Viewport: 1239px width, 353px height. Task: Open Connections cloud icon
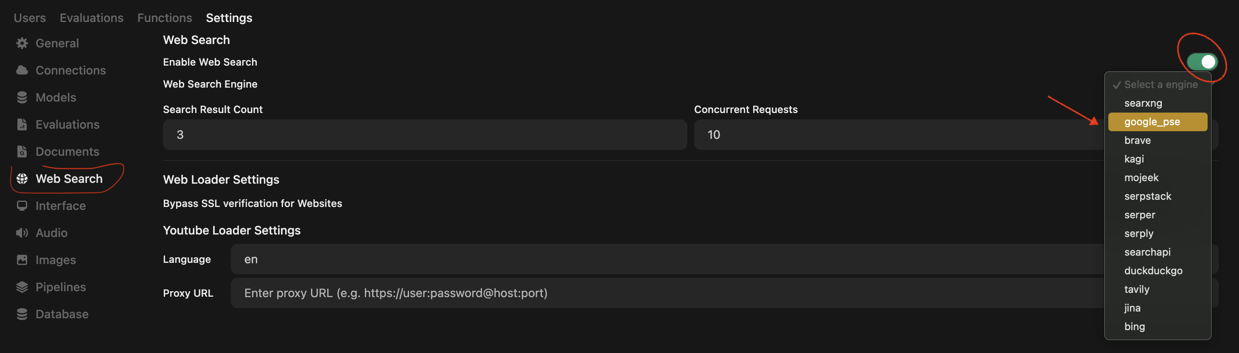coord(22,70)
